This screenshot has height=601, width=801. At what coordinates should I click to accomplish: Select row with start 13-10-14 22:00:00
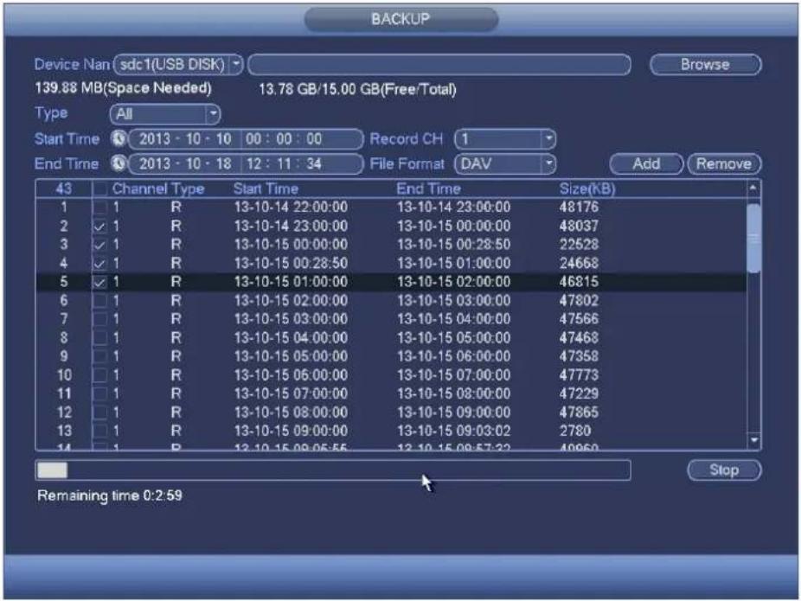tap(391, 208)
